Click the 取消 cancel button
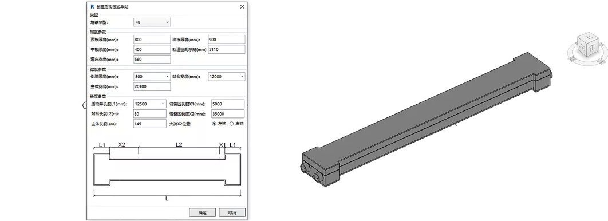 232,212
